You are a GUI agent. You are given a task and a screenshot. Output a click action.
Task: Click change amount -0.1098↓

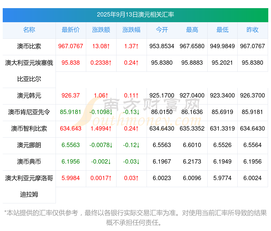point(101,112)
